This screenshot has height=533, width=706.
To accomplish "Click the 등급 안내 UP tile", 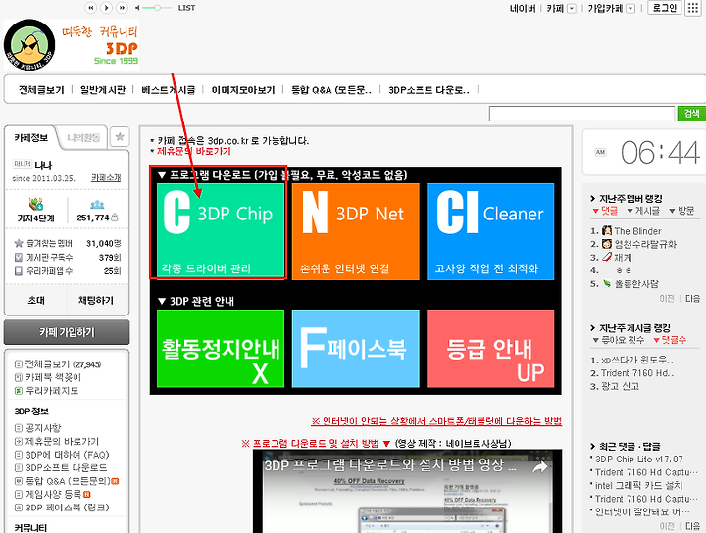I will click(490, 349).
